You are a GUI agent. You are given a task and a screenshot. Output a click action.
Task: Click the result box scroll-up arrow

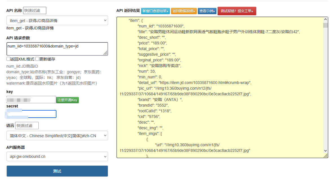[326, 20]
